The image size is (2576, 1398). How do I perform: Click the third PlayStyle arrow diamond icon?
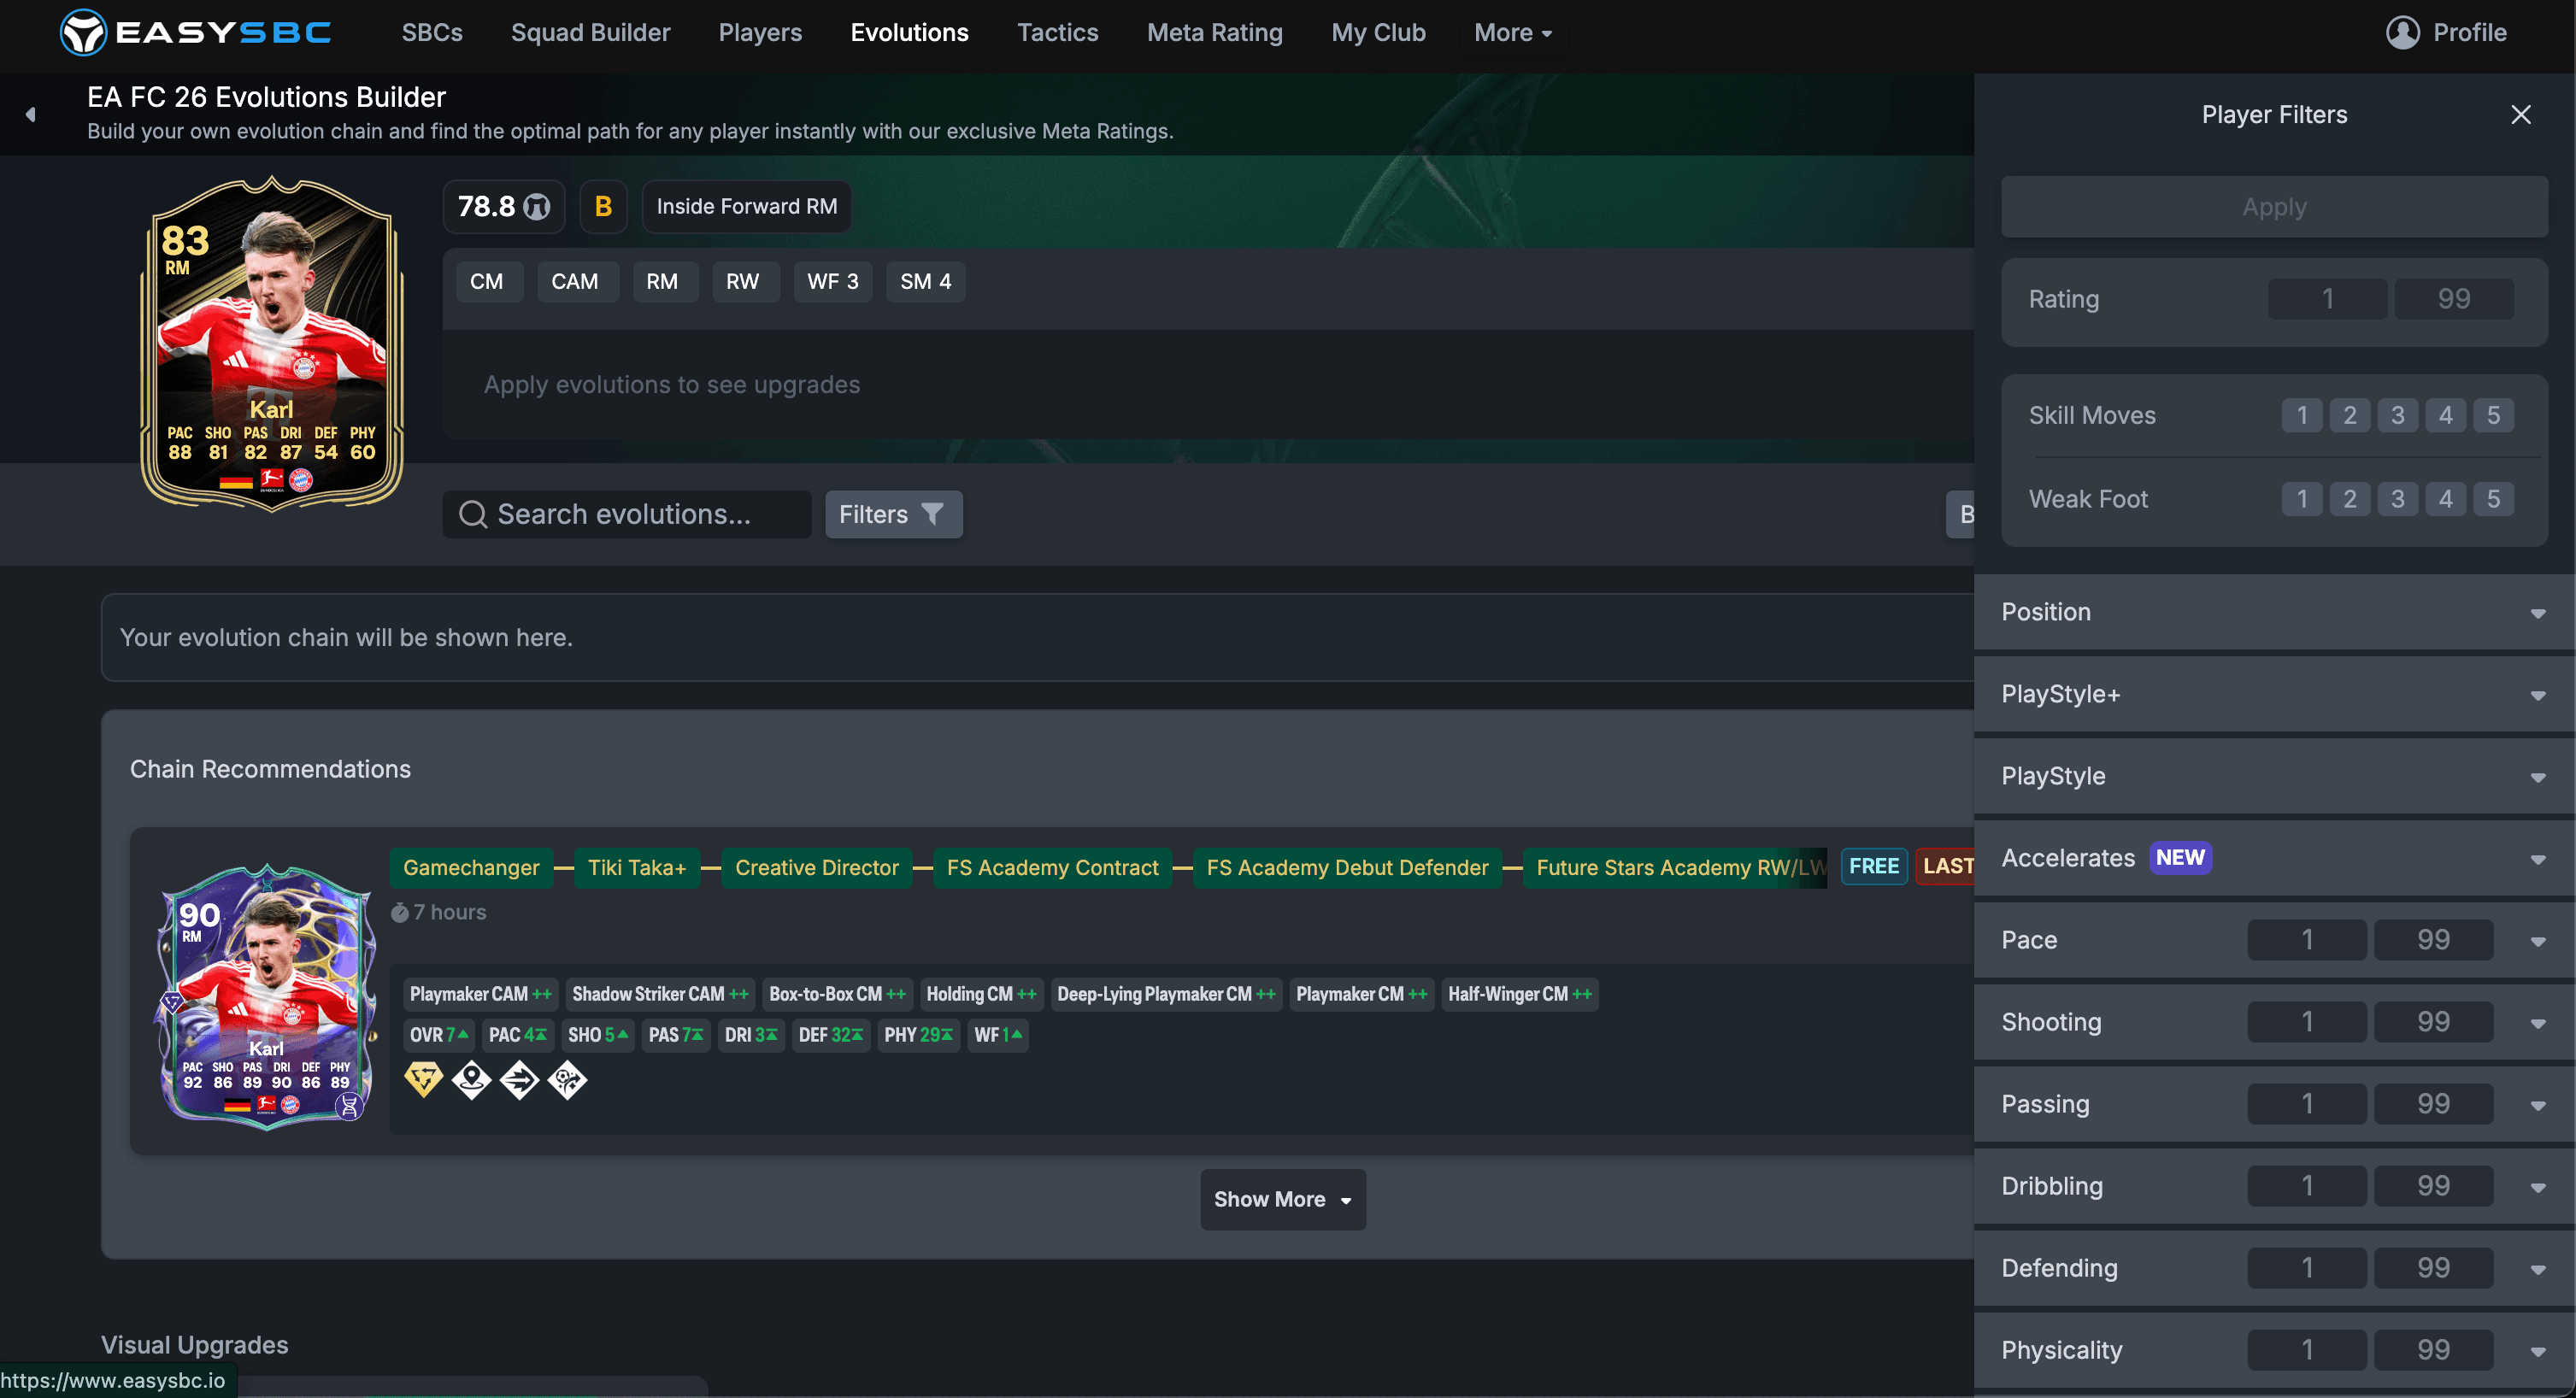tap(519, 1079)
